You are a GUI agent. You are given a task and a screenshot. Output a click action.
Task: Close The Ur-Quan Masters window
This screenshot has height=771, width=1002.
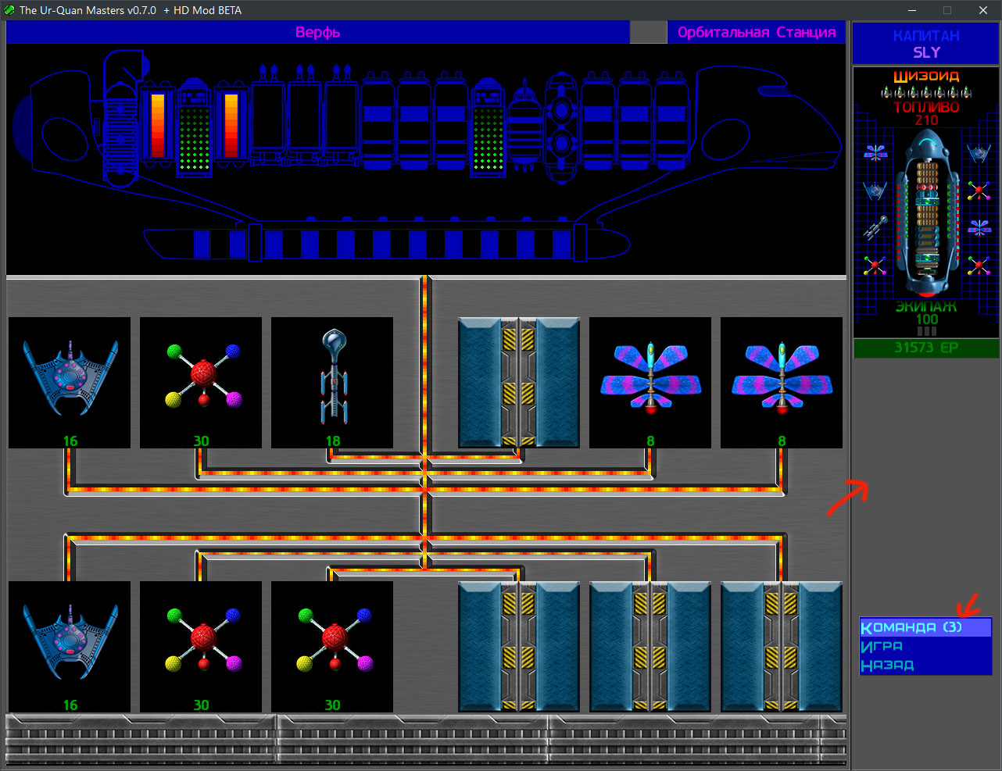(x=983, y=10)
